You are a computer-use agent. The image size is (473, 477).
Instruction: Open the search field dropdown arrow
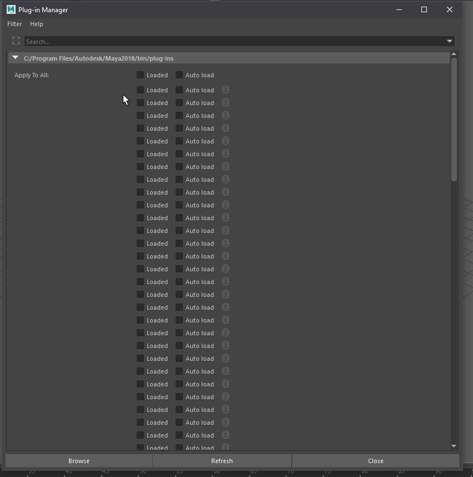(450, 41)
